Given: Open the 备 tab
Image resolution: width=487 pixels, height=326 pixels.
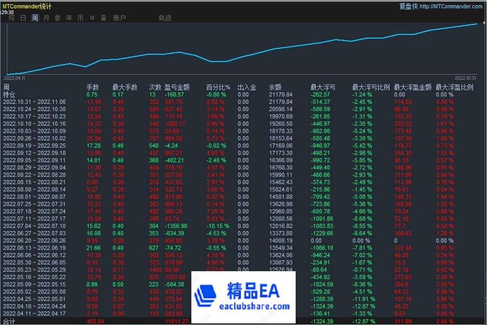Looking at the screenshot, I should pyautogui.click(x=103, y=18).
